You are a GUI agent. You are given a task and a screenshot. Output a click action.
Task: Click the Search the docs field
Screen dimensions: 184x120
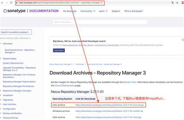coord(100,22)
